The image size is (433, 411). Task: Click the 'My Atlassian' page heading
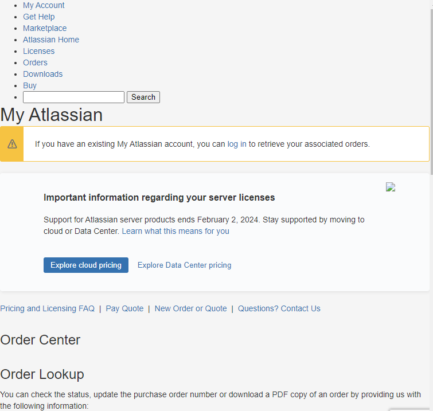click(x=52, y=115)
